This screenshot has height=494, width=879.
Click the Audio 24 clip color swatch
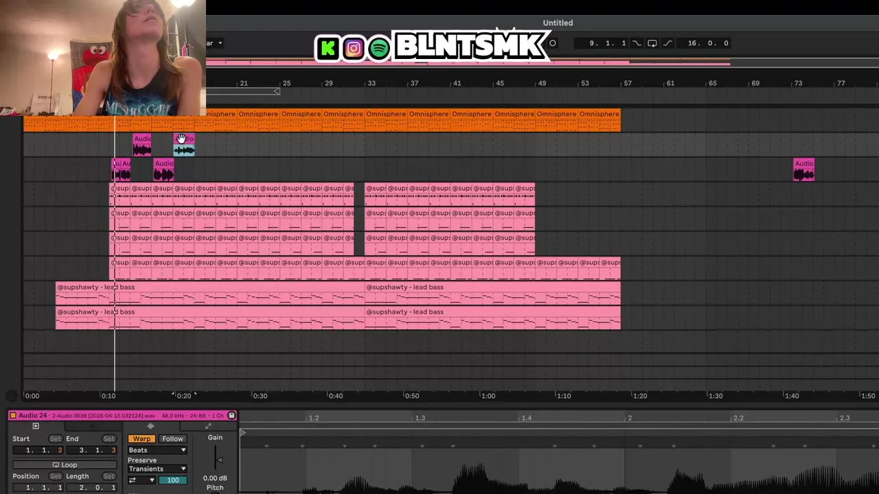pos(12,415)
